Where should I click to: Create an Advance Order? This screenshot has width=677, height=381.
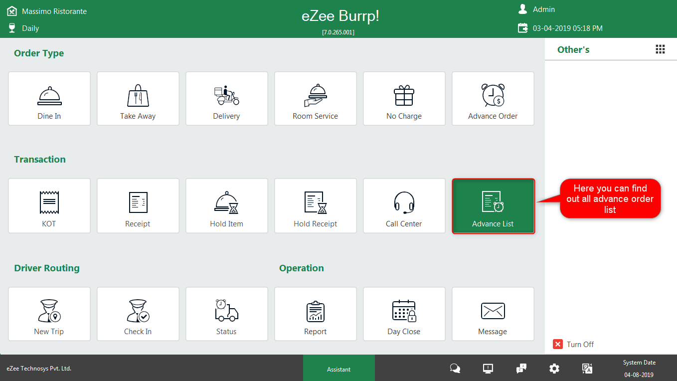[x=493, y=98]
